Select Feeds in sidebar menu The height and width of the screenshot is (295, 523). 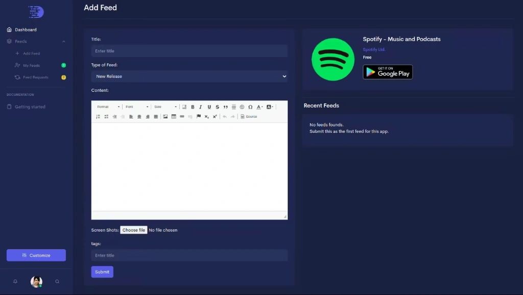20,41
